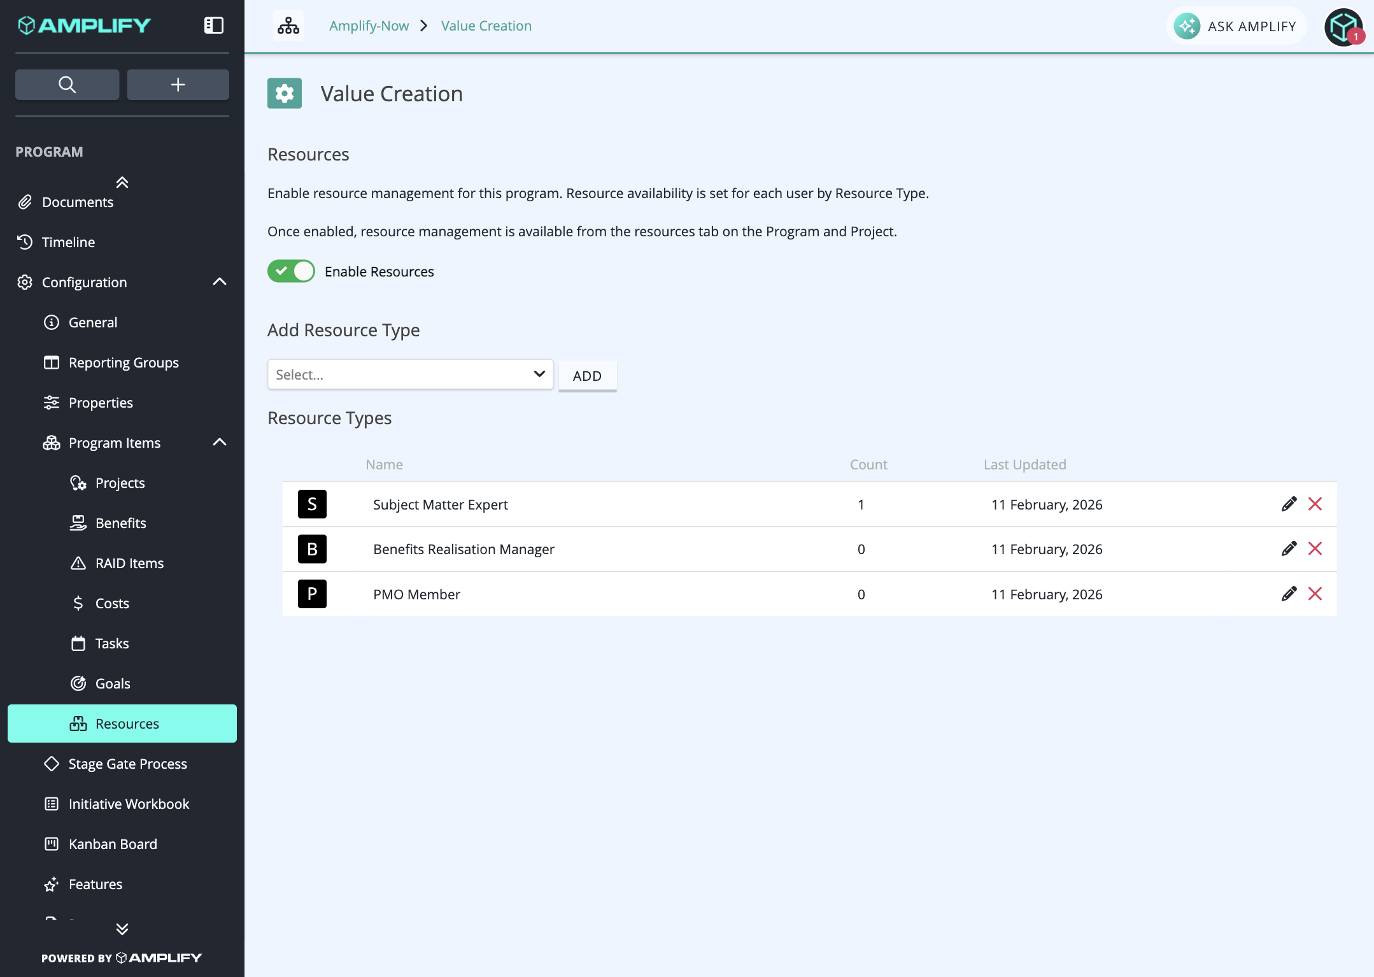This screenshot has width=1374, height=977.
Task: Click the PMO Member name
Action: click(416, 594)
